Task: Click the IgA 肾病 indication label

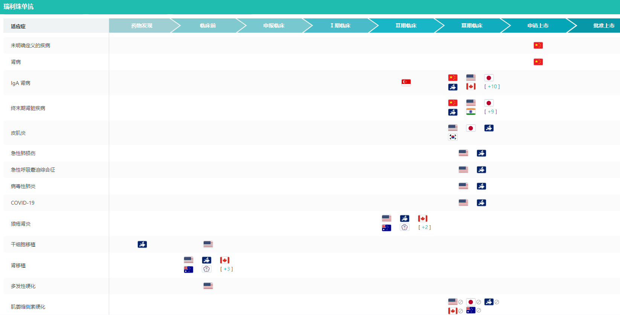Action: point(21,83)
